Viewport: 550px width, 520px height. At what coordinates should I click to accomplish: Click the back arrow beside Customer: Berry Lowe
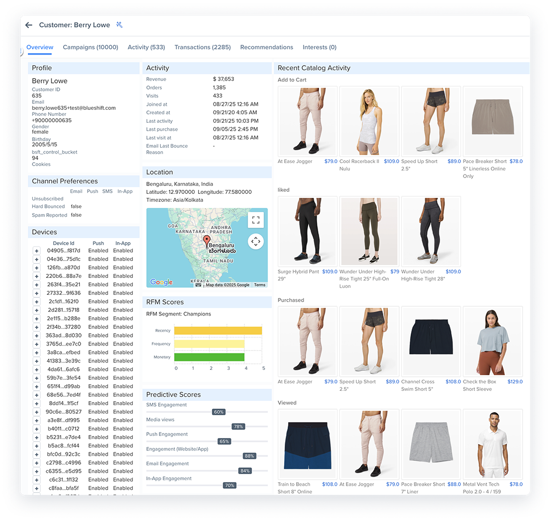(28, 25)
